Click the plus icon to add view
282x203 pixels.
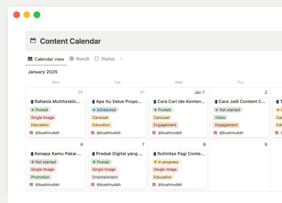pos(121,59)
